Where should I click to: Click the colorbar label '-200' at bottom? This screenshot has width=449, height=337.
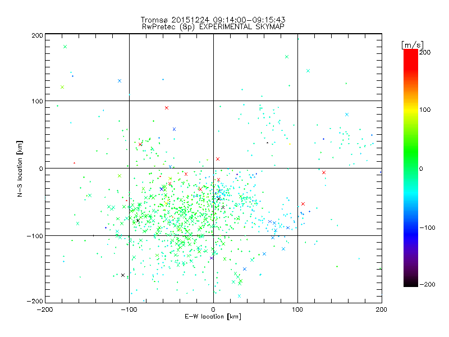(x=427, y=284)
